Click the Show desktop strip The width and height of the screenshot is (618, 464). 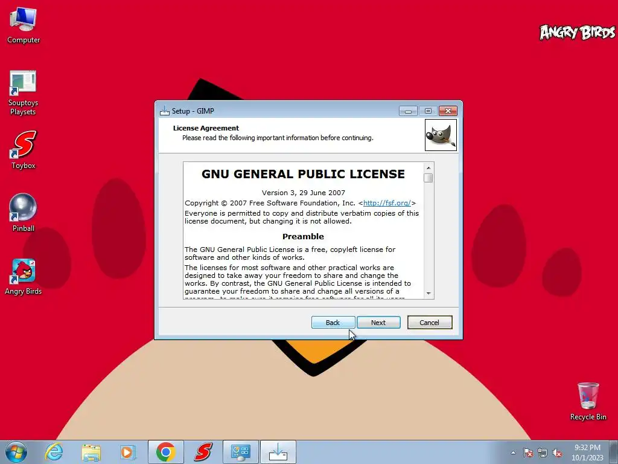(614, 452)
